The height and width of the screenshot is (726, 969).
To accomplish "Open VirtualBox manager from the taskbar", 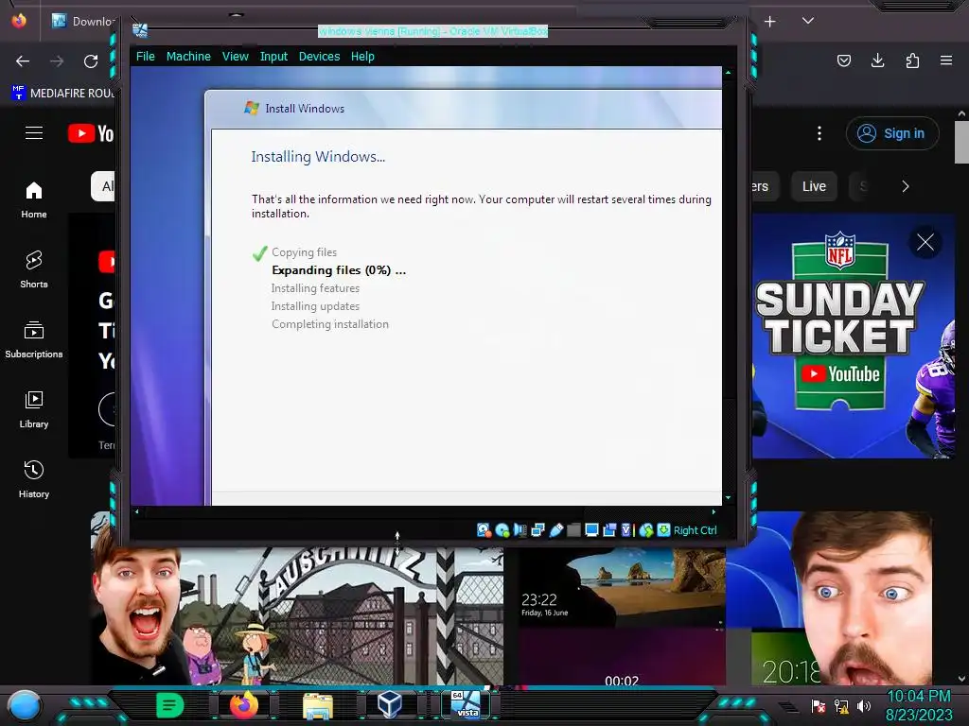I will click(390, 705).
